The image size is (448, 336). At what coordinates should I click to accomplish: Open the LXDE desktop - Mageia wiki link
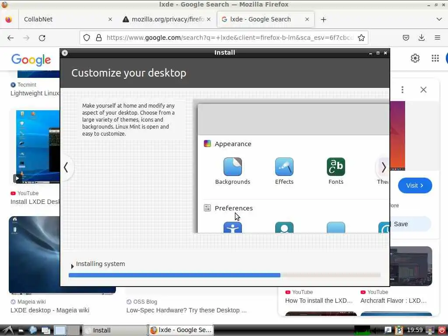click(x=50, y=310)
